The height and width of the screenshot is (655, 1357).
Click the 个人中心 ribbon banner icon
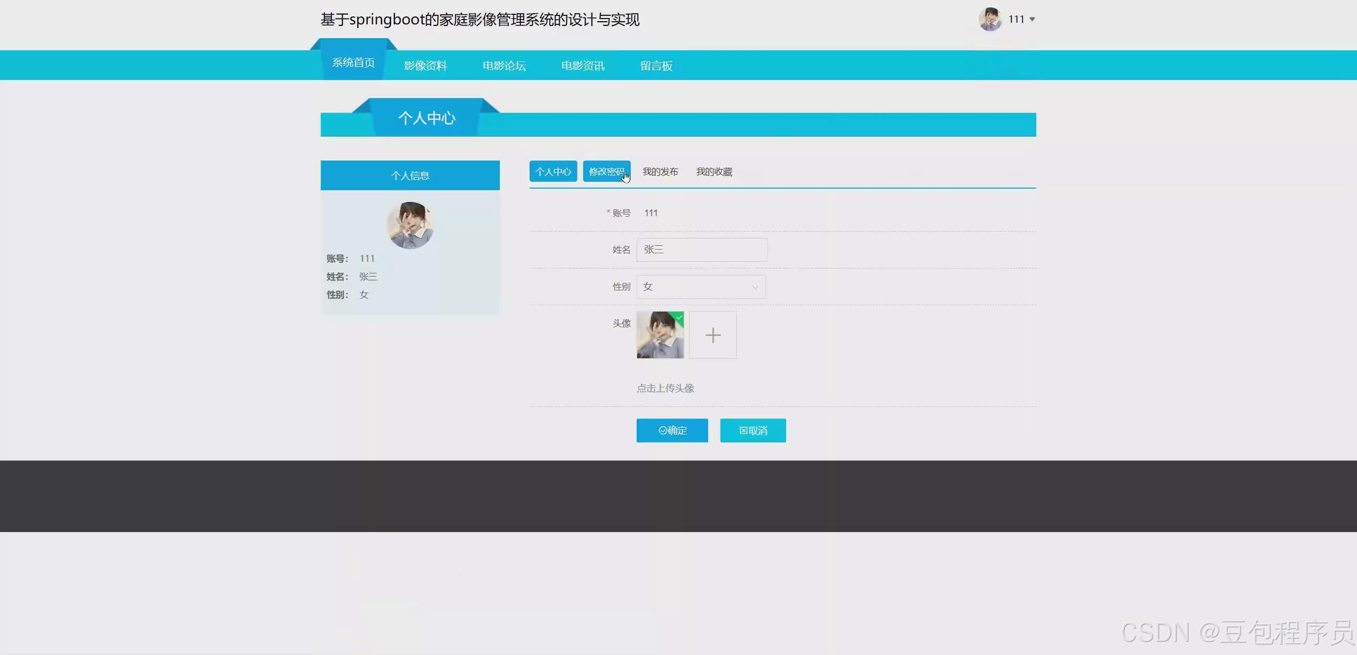pos(426,117)
